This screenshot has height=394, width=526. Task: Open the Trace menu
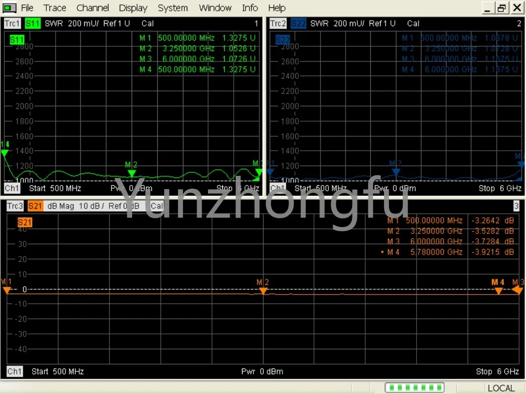click(55, 8)
